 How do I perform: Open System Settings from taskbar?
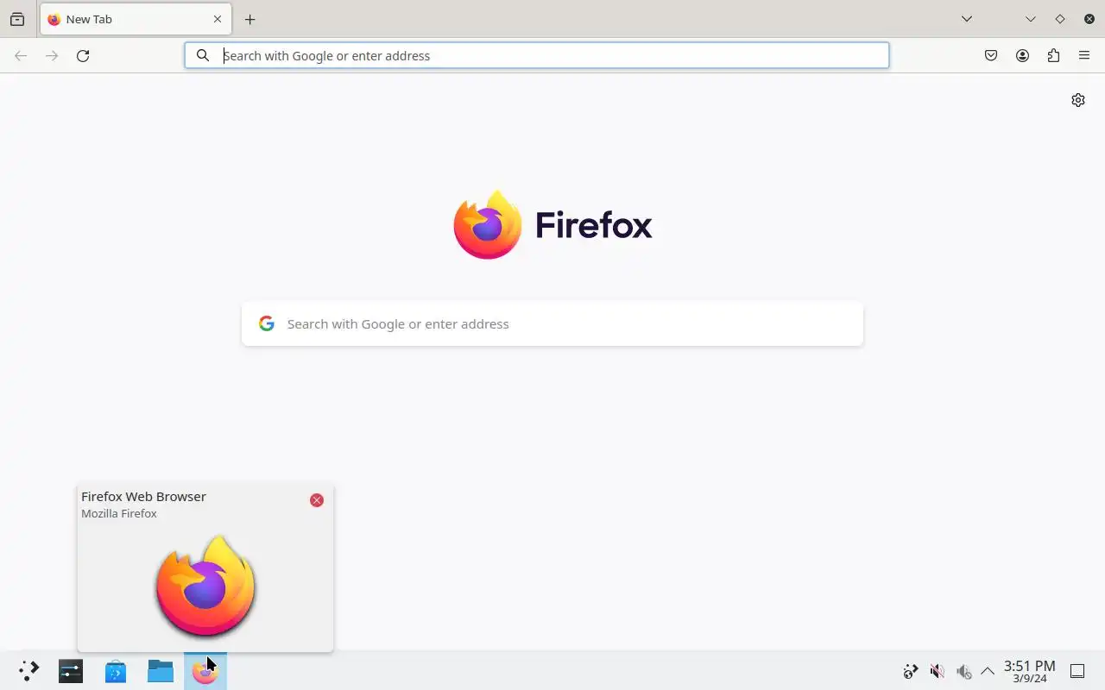click(71, 671)
